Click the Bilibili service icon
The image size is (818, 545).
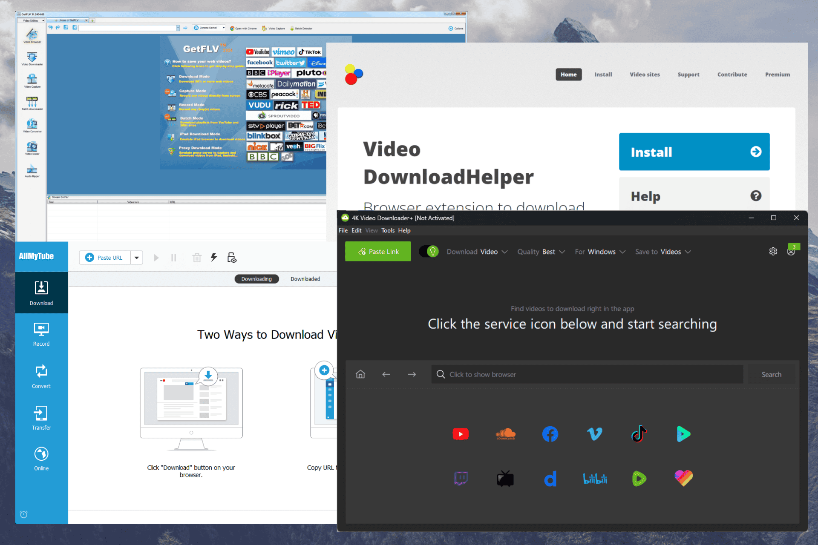click(595, 479)
